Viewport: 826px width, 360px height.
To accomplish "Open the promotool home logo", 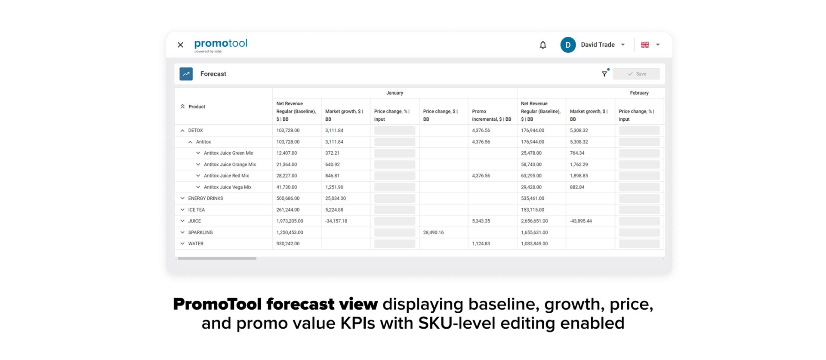I will [221, 45].
